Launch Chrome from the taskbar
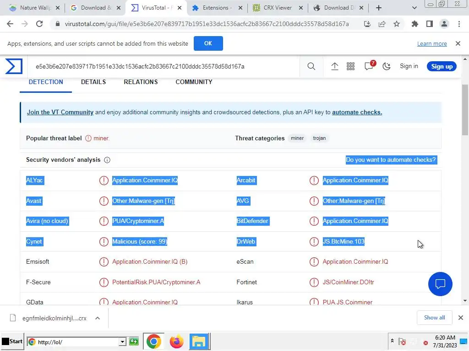This screenshot has width=469, height=351. point(153,341)
